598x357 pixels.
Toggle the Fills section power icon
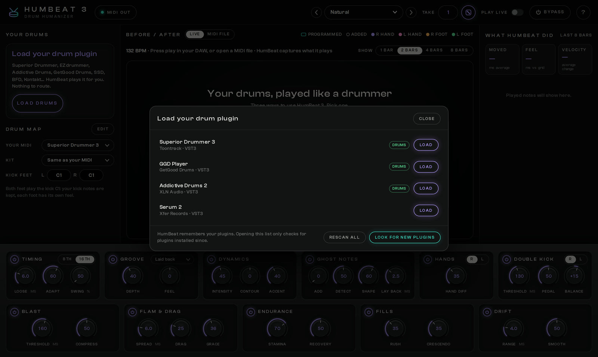(369, 312)
